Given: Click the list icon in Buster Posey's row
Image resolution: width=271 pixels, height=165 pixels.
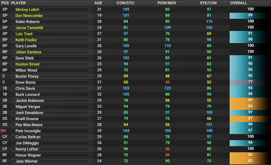Looking at the screenshot, I should tap(90, 76).
